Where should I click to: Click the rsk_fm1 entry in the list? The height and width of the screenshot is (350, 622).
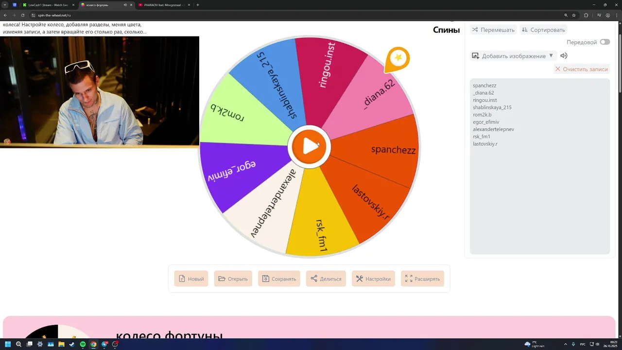[482, 137]
